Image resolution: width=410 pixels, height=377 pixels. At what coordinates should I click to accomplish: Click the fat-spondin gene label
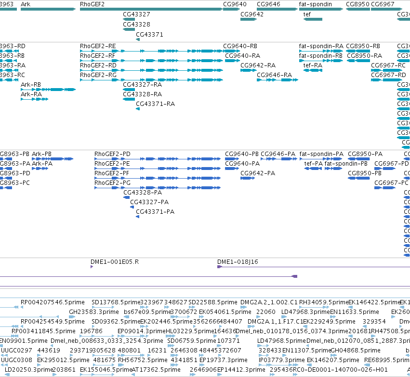(316, 4)
